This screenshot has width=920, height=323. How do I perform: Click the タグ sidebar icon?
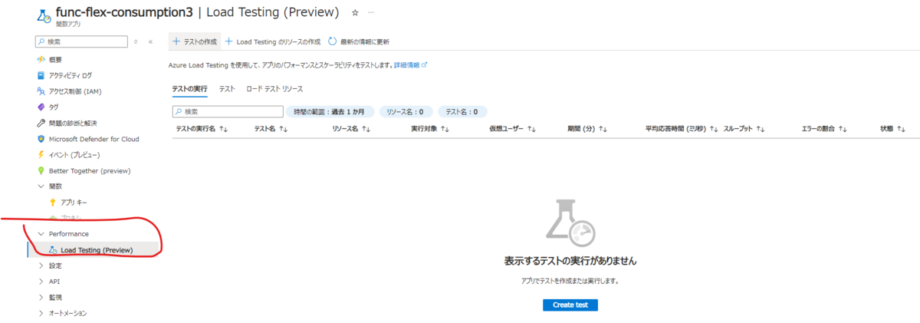tap(41, 107)
